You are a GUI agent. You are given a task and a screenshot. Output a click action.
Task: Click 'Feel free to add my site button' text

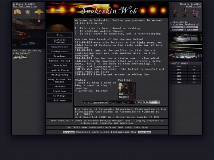click(27, 52)
